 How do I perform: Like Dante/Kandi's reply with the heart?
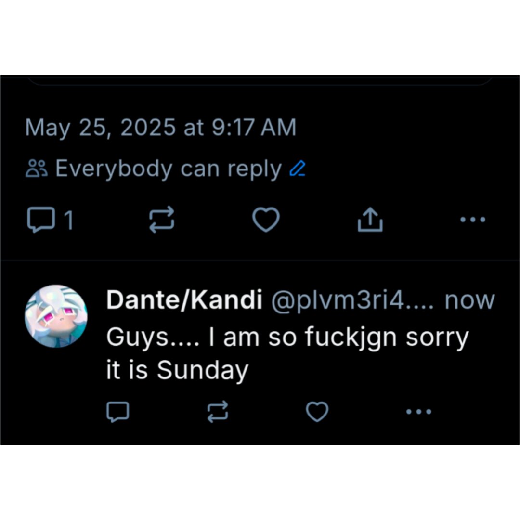pos(317,412)
